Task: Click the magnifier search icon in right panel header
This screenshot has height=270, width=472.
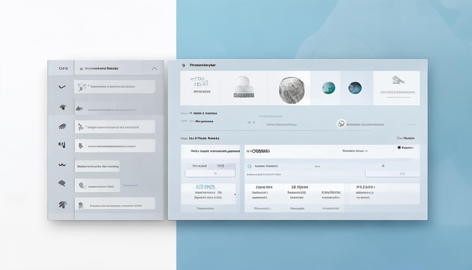Action: (183, 65)
